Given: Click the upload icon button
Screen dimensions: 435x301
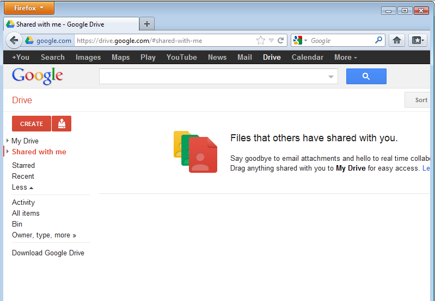Looking at the screenshot, I should 62,124.
